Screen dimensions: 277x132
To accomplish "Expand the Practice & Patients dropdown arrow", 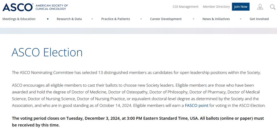I will pos(141,19).
